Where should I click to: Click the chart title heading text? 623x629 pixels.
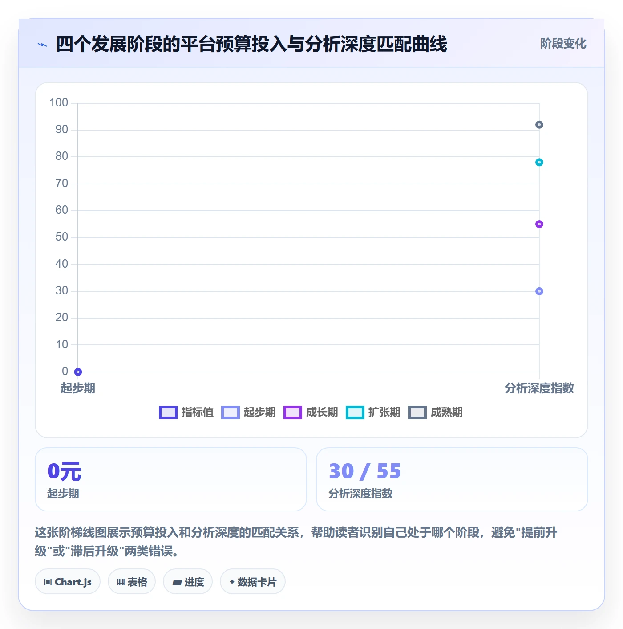coord(251,45)
